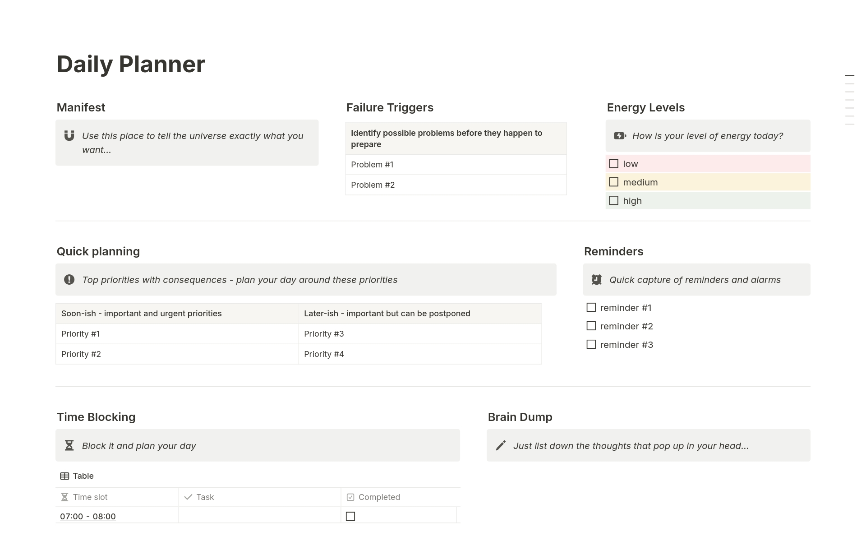Click the alarm clock icon in Reminders

click(x=597, y=280)
